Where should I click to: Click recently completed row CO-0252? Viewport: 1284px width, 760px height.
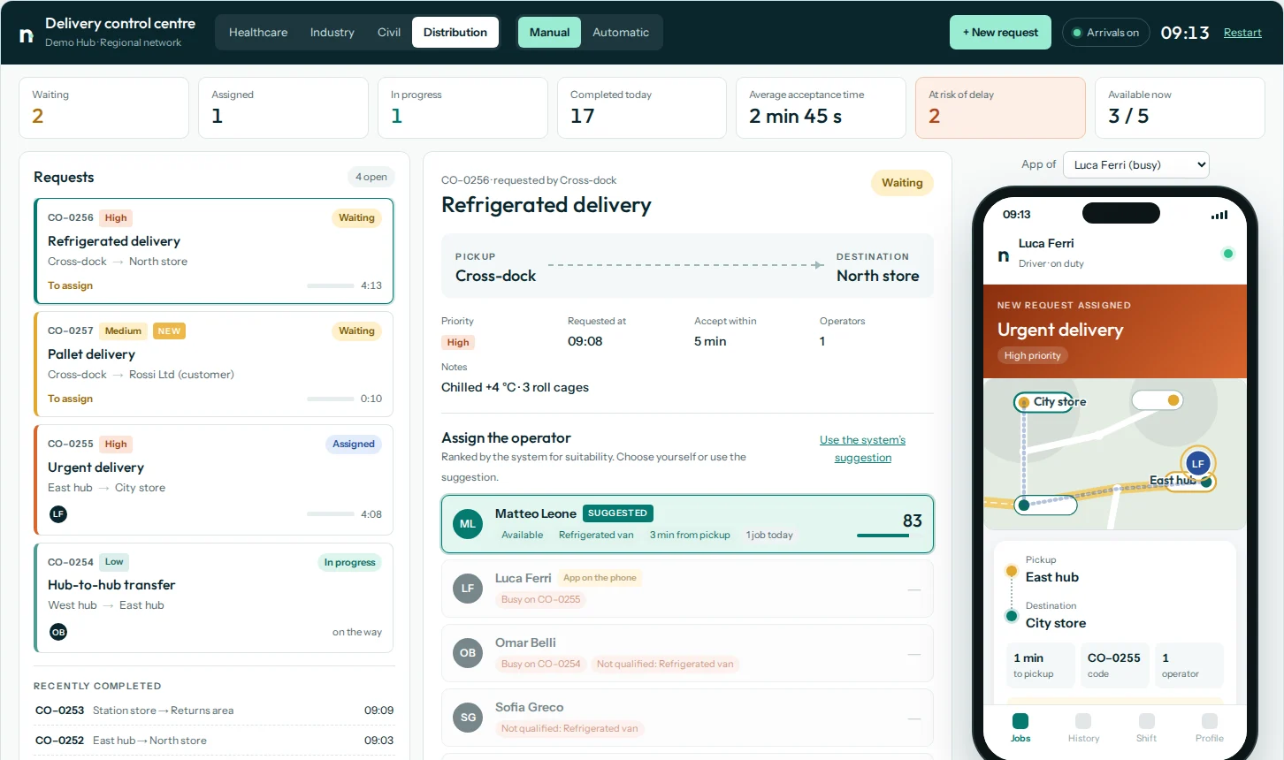coord(214,741)
